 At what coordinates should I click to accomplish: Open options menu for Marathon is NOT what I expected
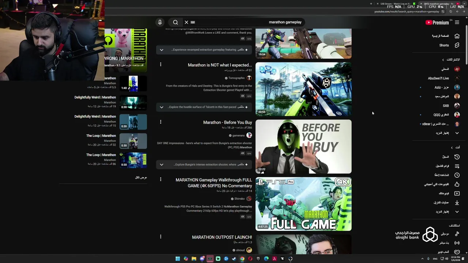161,65
